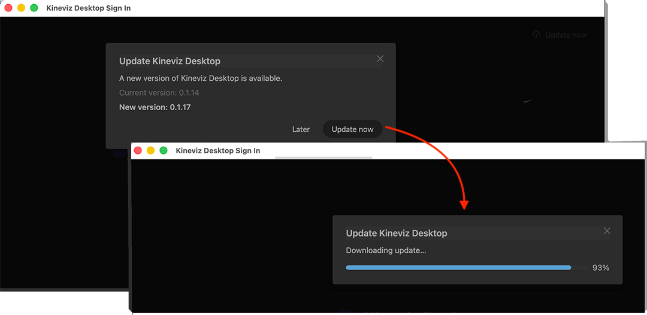Screen dimensions: 647x315
Task: Minimize the front Kineviz Desktop Sign In window
Action: [150, 150]
